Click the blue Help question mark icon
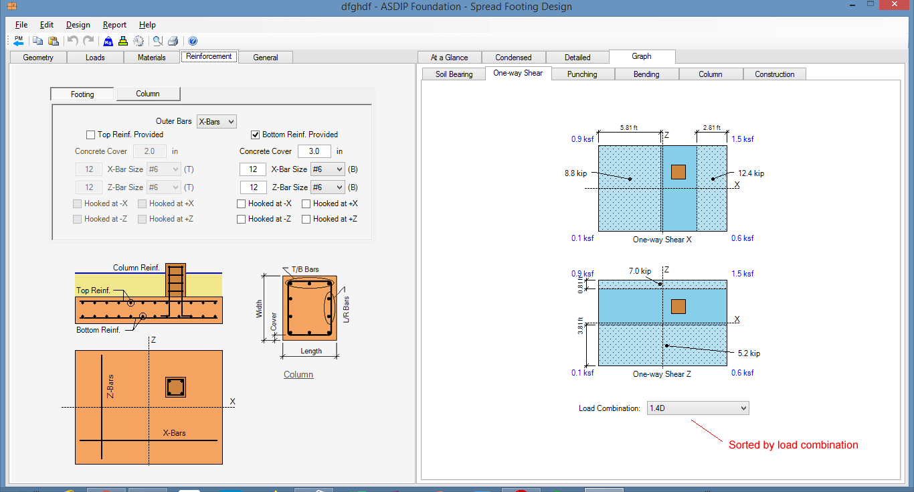The image size is (914, 492). 193,41
